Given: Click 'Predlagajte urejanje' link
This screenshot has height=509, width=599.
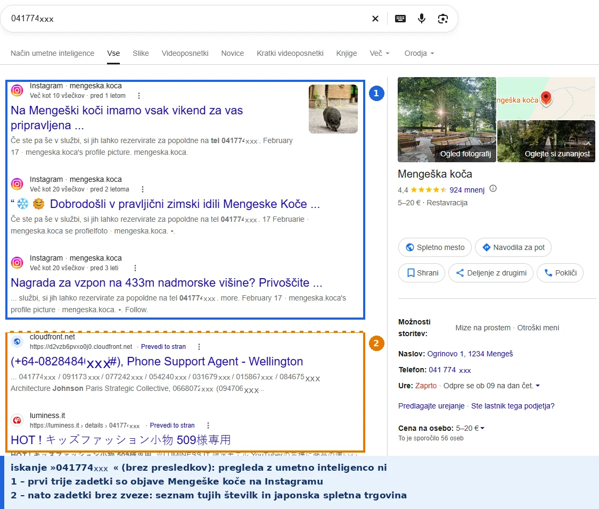Looking at the screenshot, I should (x=431, y=406).
